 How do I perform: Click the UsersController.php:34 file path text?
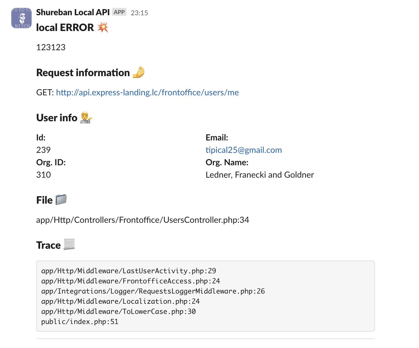click(x=143, y=220)
